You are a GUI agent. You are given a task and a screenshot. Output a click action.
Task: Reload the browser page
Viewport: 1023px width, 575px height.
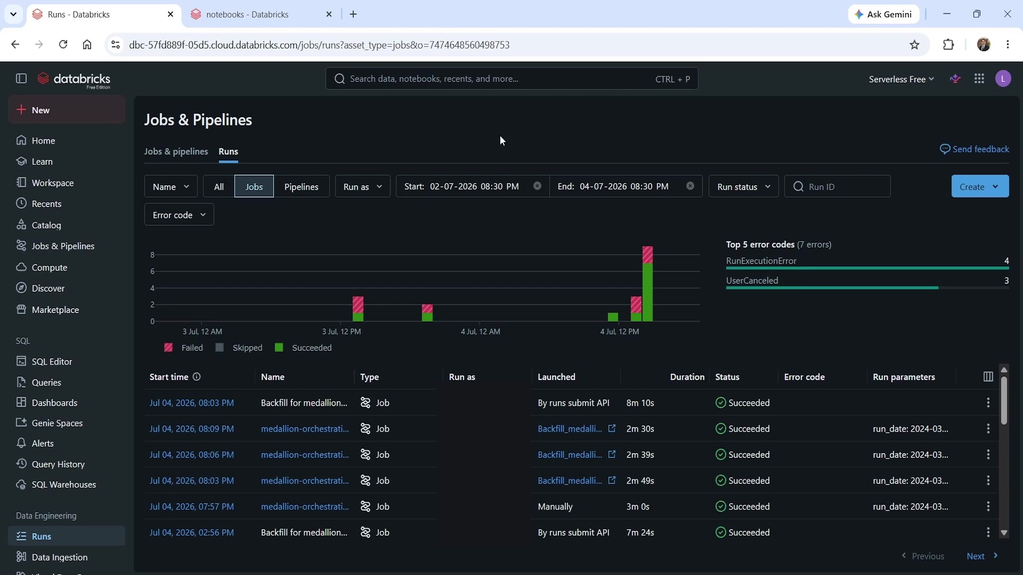click(63, 45)
